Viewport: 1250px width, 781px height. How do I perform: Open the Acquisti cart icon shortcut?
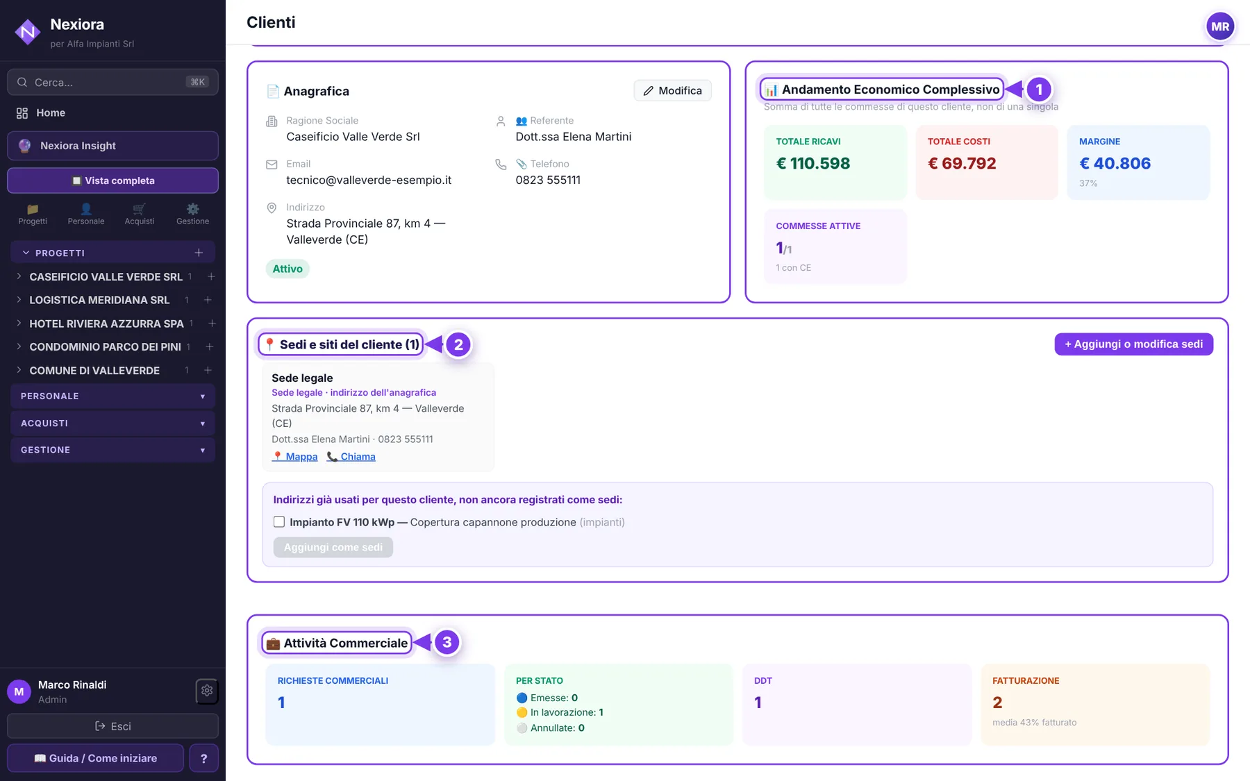tap(140, 214)
